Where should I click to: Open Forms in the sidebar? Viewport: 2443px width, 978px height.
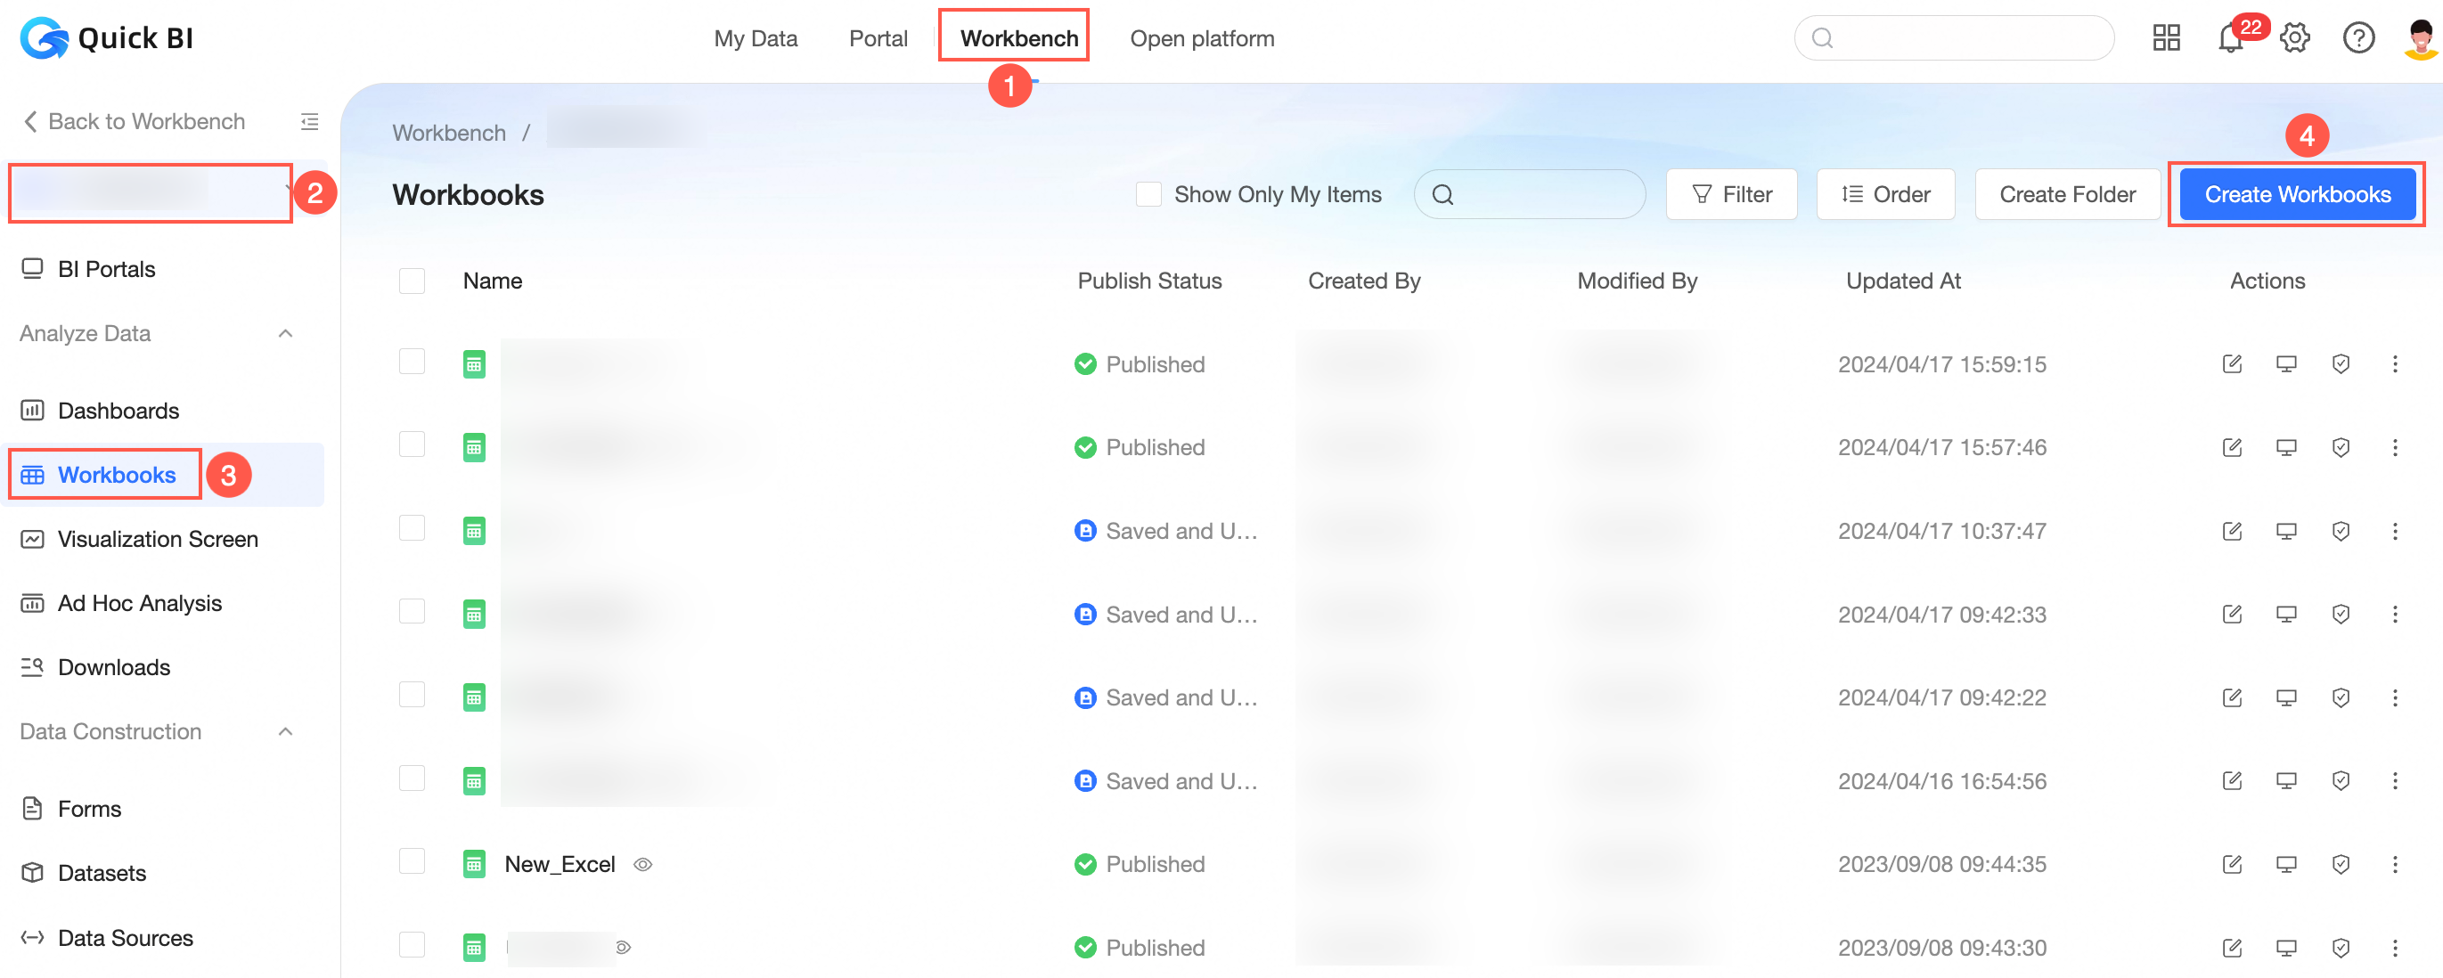71,810
